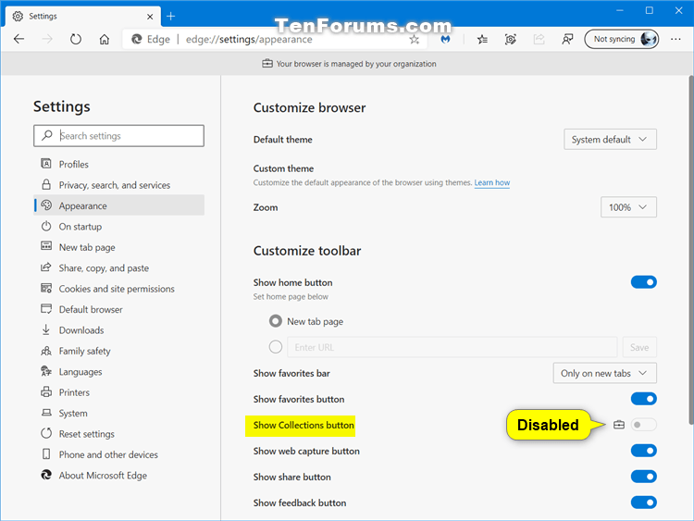
Task: Click the briefcase icon beside Collections toggle
Action: (x=619, y=425)
